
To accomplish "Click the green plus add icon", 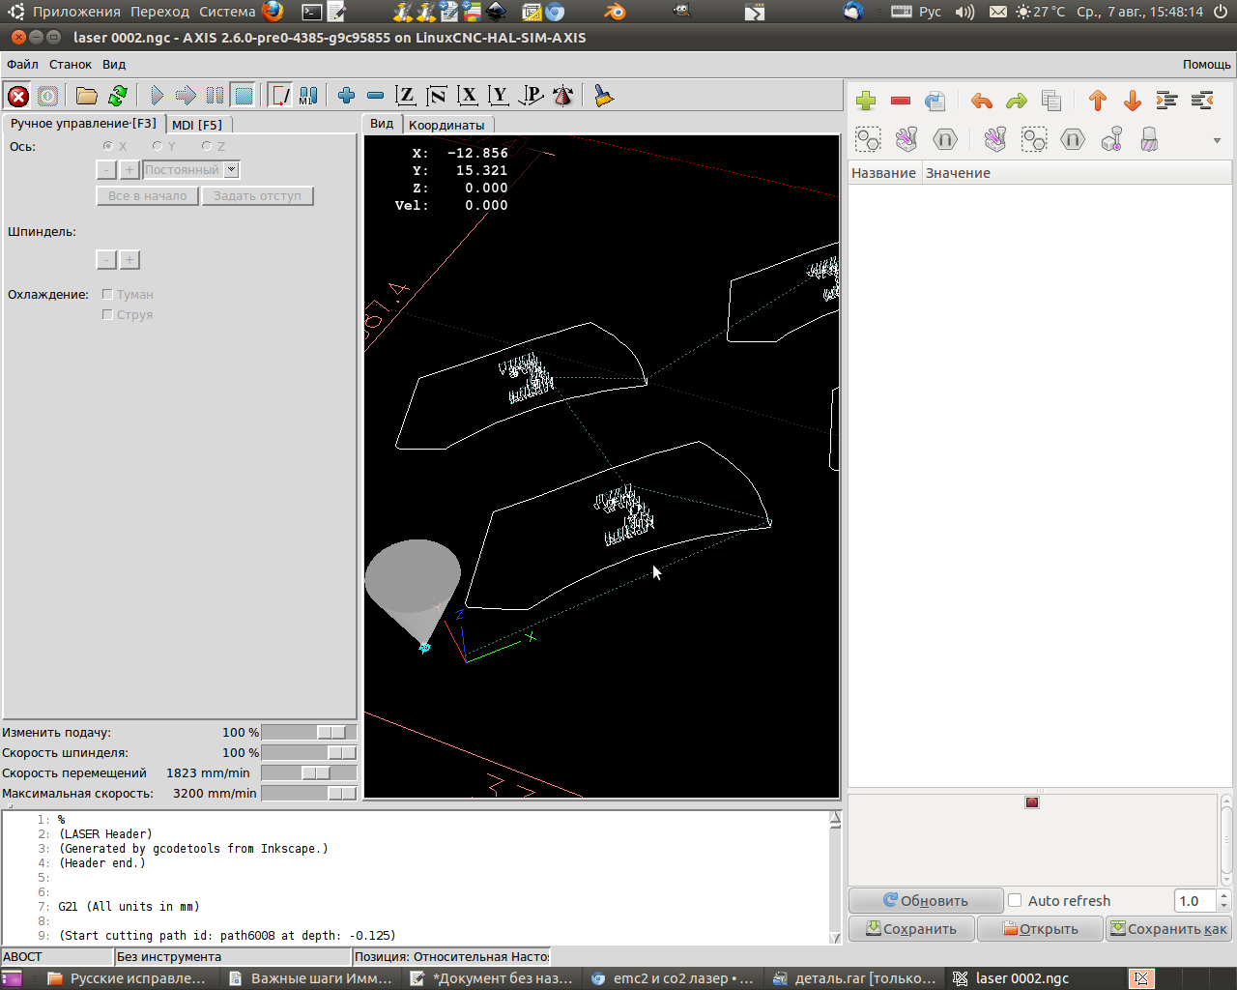I will [866, 101].
